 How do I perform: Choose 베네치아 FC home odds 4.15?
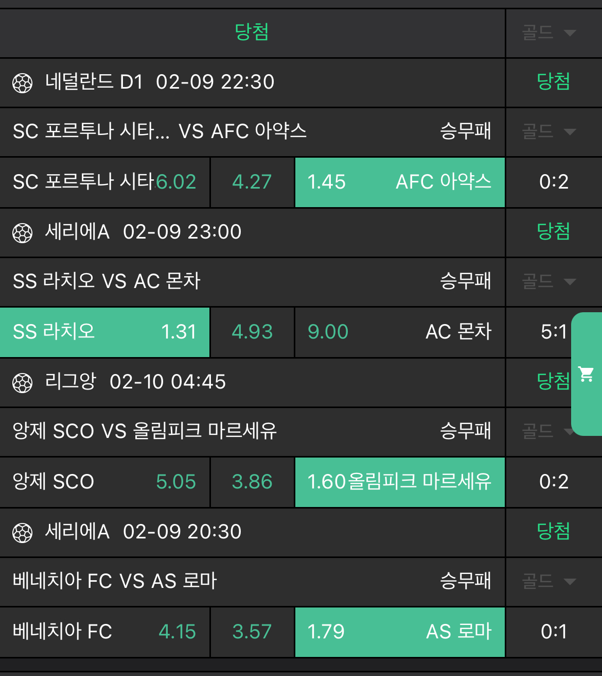(104, 632)
